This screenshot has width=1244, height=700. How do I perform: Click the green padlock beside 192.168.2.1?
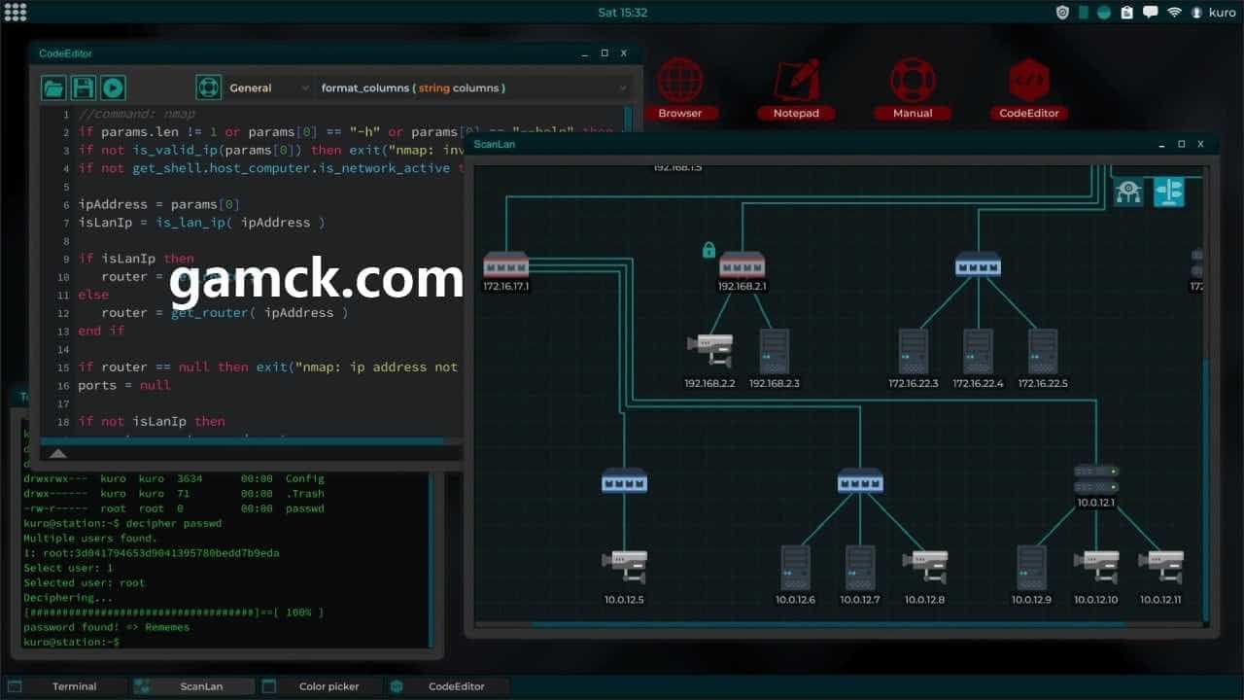point(708,250)
